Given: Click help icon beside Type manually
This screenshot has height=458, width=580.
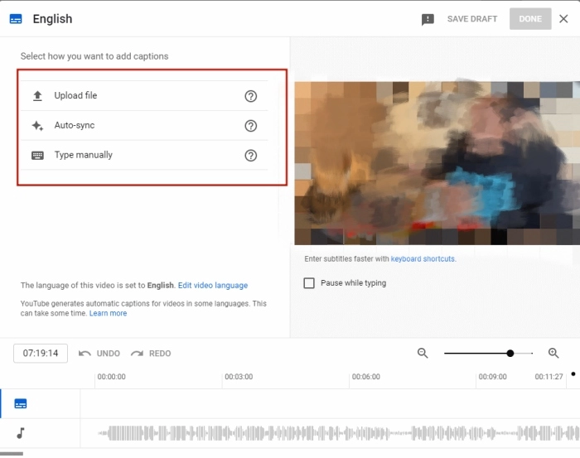Looking at the screenshot, I should [251, 155].
